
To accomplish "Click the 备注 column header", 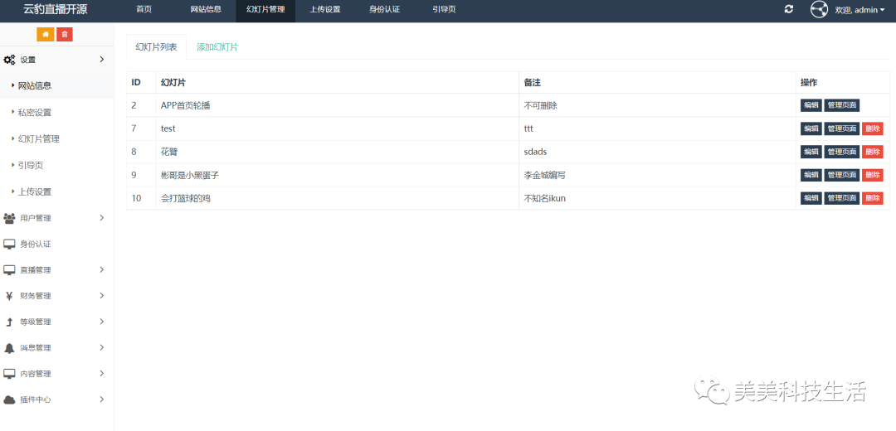I will [657, 83].
